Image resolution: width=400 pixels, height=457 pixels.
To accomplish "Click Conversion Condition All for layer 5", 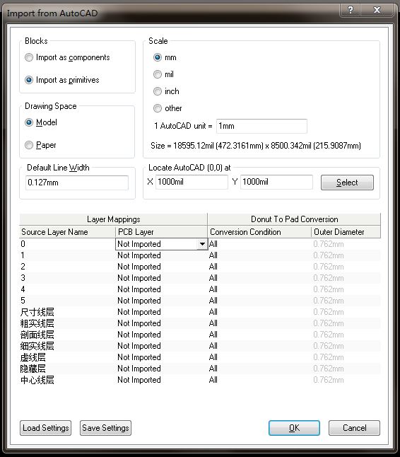I will [259, 301].
